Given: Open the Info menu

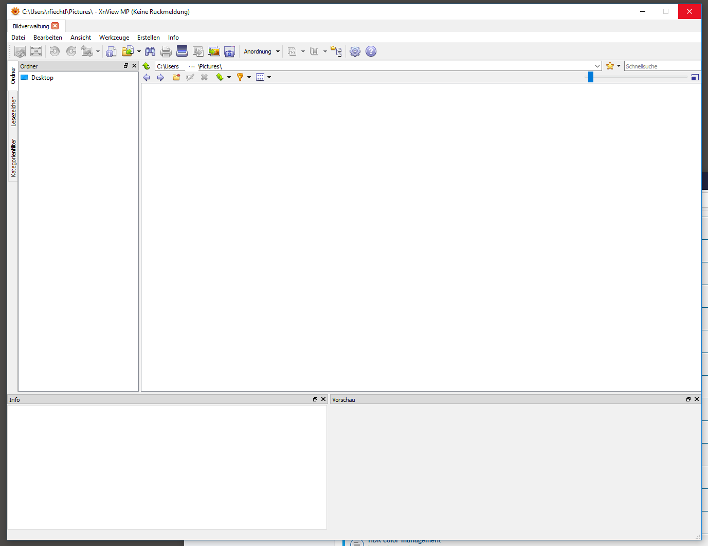Looking at the screenshot, I should click(x=173, y=38).
